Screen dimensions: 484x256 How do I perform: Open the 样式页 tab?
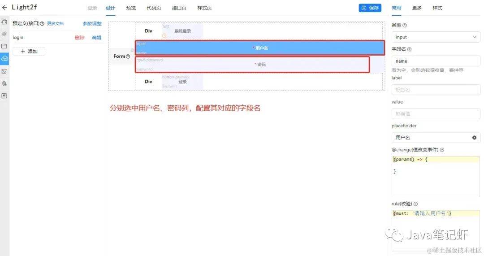(x=204, y=8)
